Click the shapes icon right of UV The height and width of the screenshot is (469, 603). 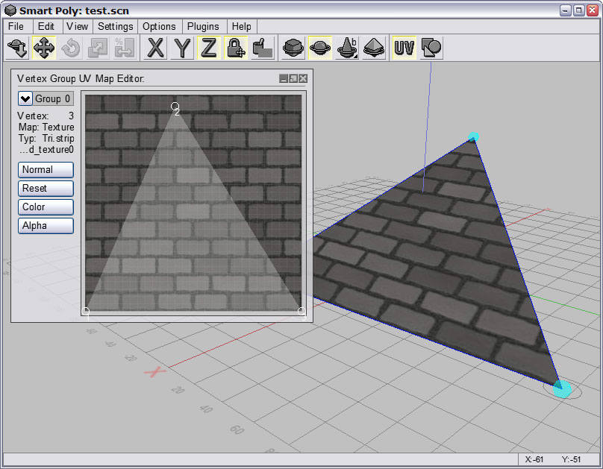431,48
